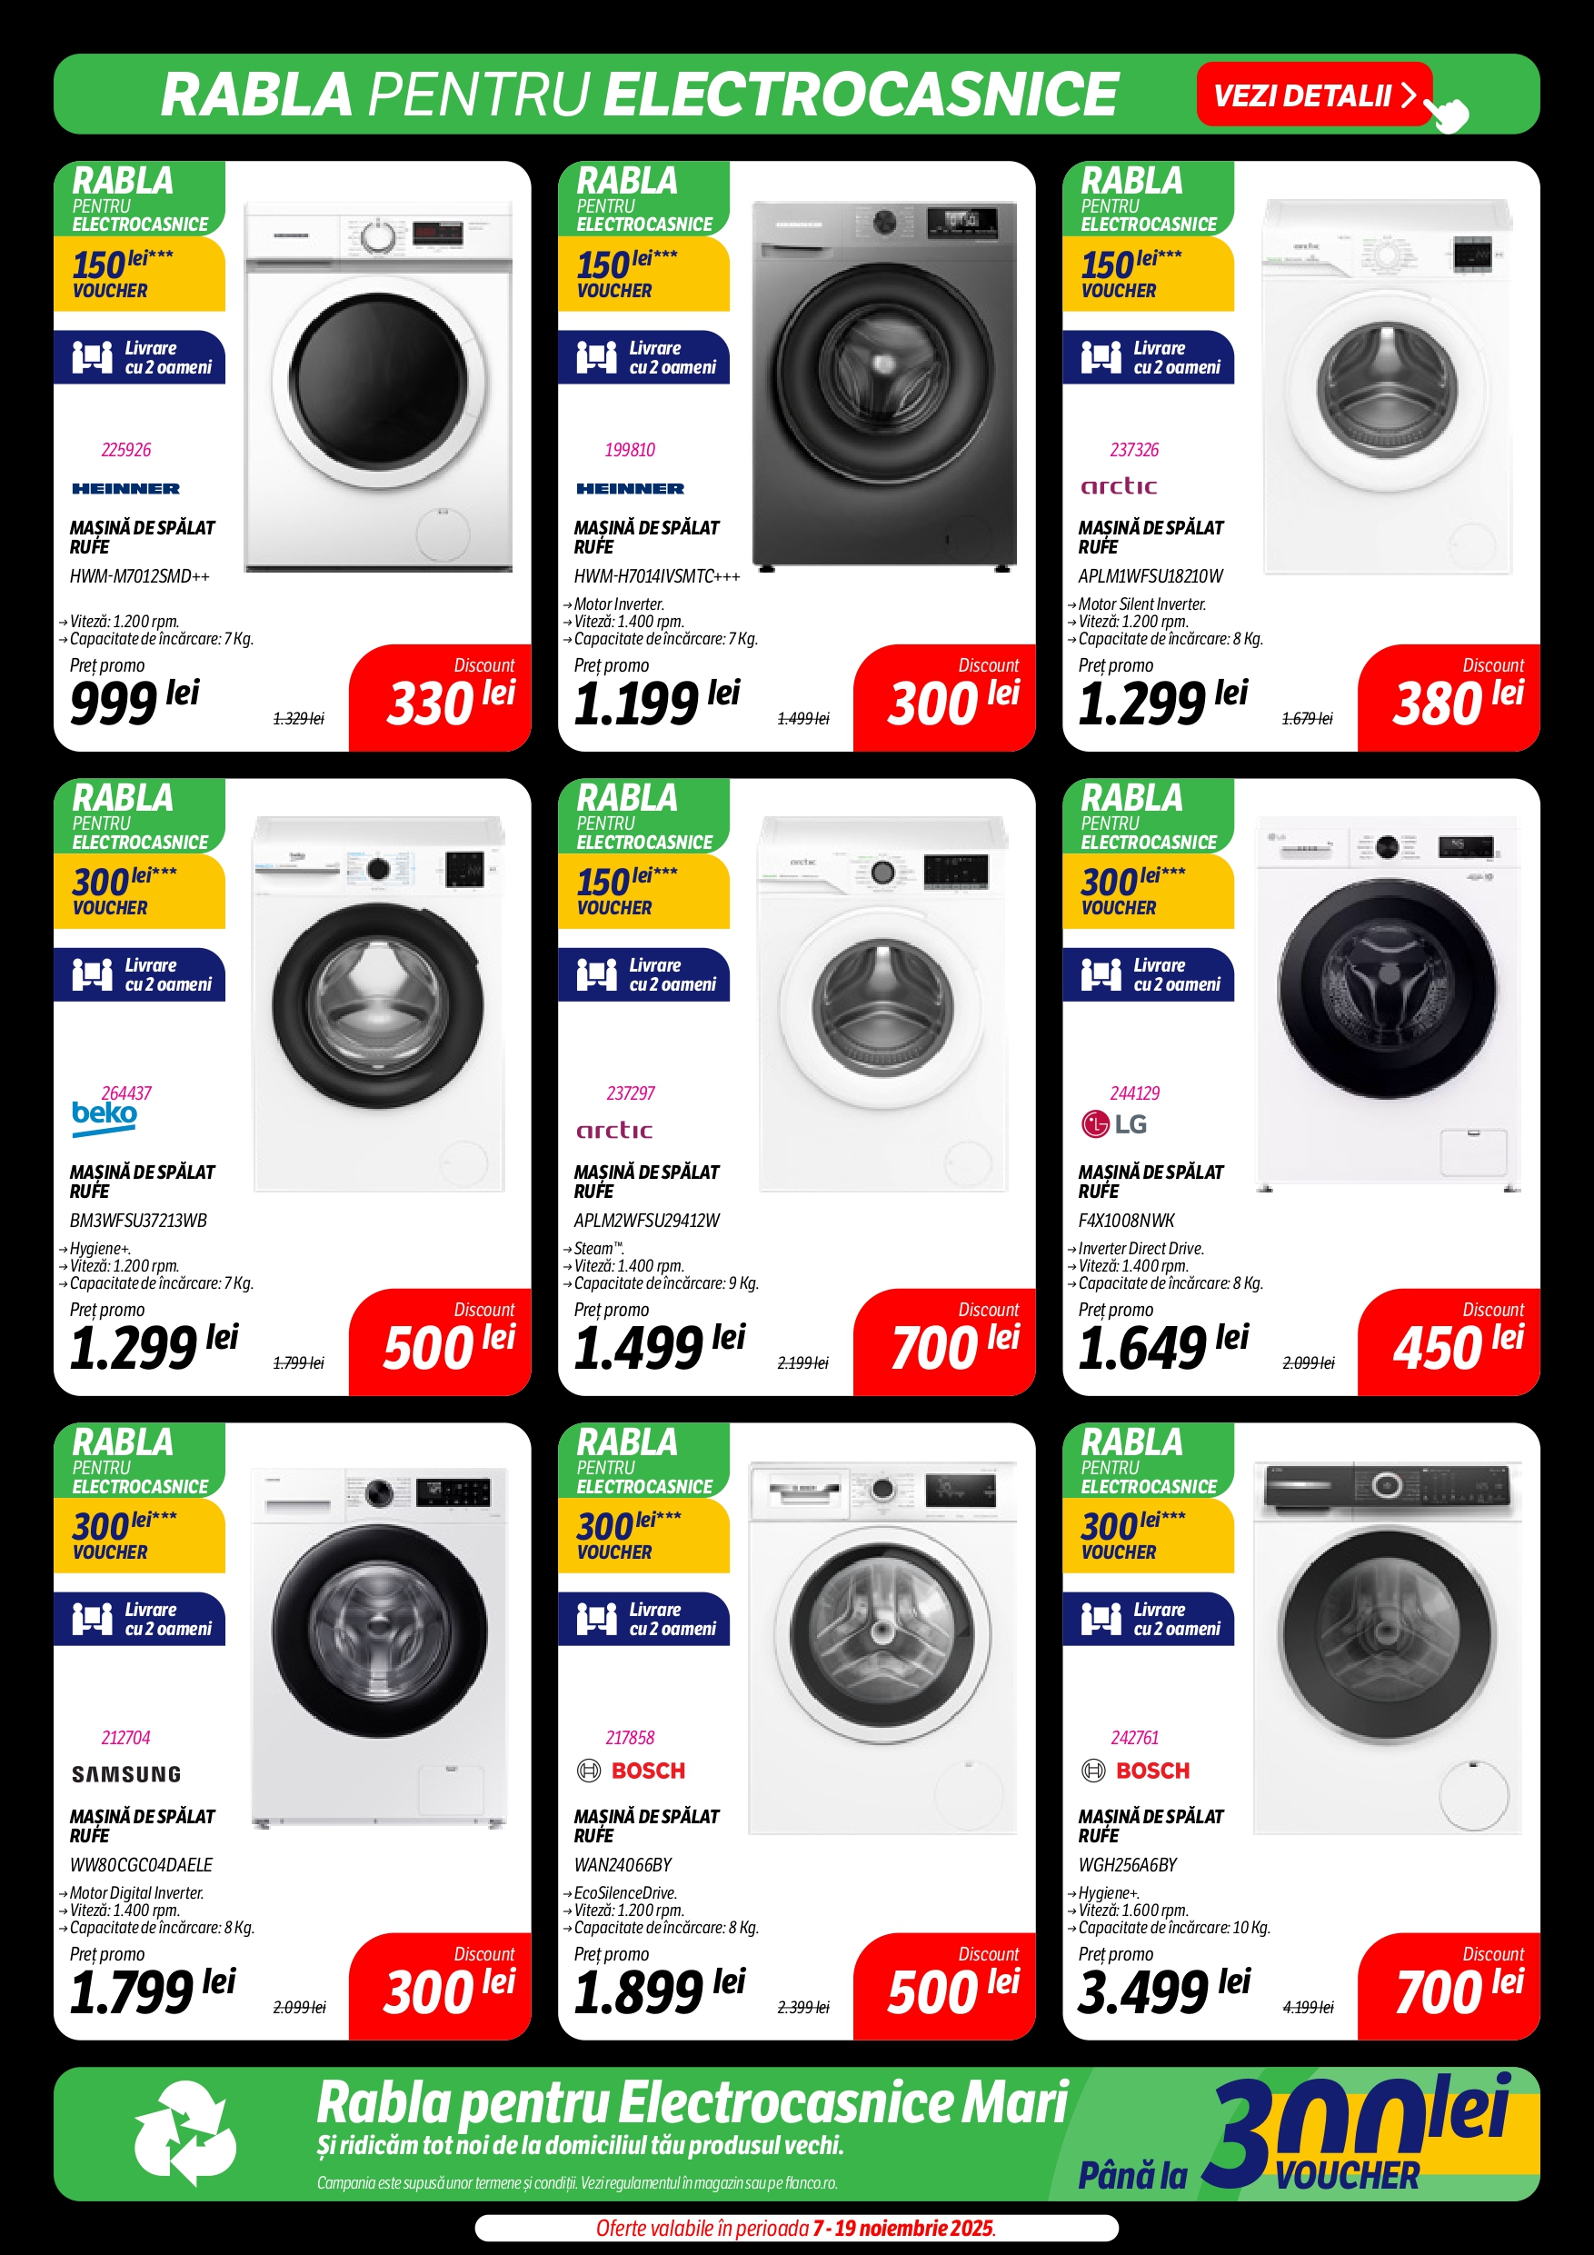Click the Bosch logo for WAN24066BY
This screenshot has height=2255, width=1594.
click(x=631, y=1771)
